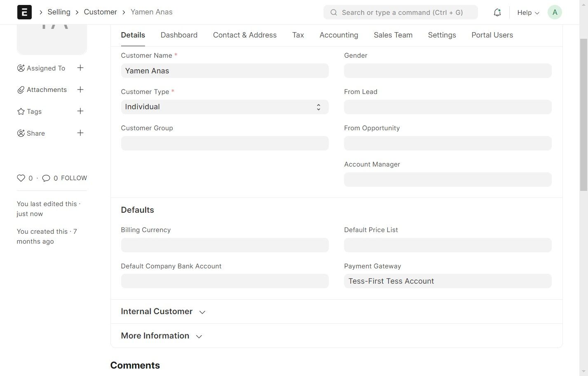Click the plus icon beside Tags
Screen dimensions: 588x376
click(x=80, y=111)
